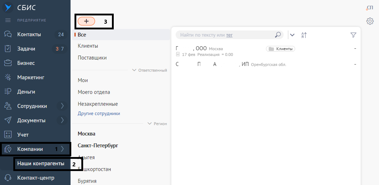Screen dimensions: 379x185
Task: Expand the Компании menu chevron
Action: (x=62, y=149)
